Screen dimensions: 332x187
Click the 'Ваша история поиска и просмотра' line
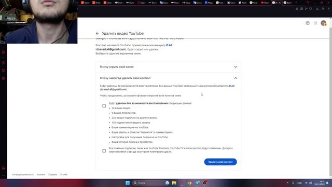click(132, 142)
